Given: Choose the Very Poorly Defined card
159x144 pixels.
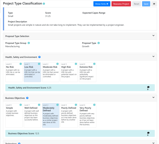Looking at the screenshot, I should [87, 115].
